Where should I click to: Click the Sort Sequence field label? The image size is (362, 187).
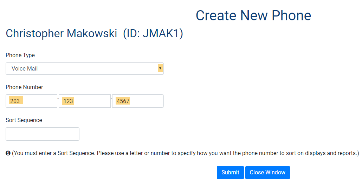point(24,120)
